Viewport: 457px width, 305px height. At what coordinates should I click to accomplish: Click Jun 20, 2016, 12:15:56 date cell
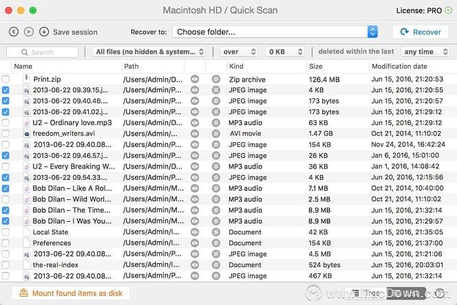tap(407, 177)
